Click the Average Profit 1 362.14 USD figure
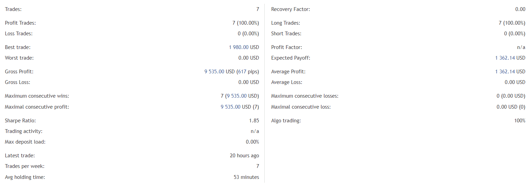This screenshot has width=528, height=183. [x=510, y=72]
